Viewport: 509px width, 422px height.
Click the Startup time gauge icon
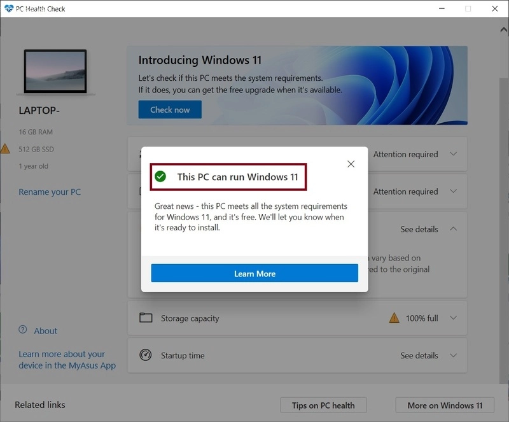pos(146,355)
